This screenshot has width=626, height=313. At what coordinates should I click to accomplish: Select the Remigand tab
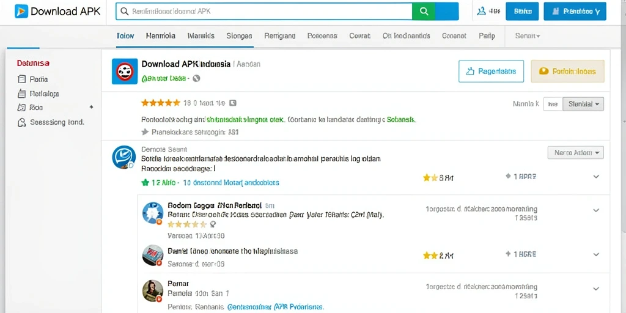tap(280, 36)
